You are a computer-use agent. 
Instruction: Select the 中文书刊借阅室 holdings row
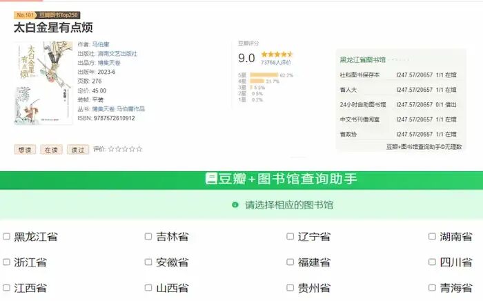point(398,119)
